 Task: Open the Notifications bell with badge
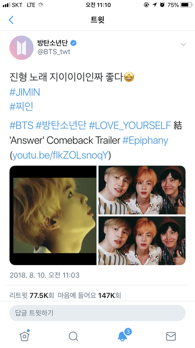(123, 336)
